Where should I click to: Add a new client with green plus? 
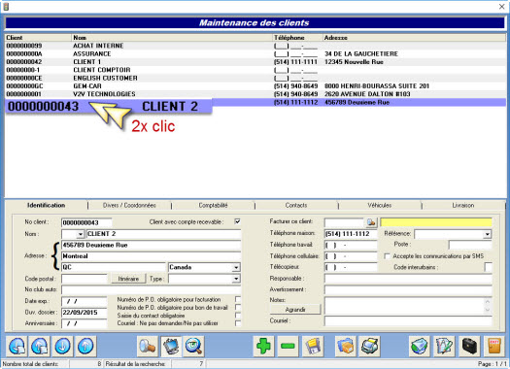[x=264, y=346]
